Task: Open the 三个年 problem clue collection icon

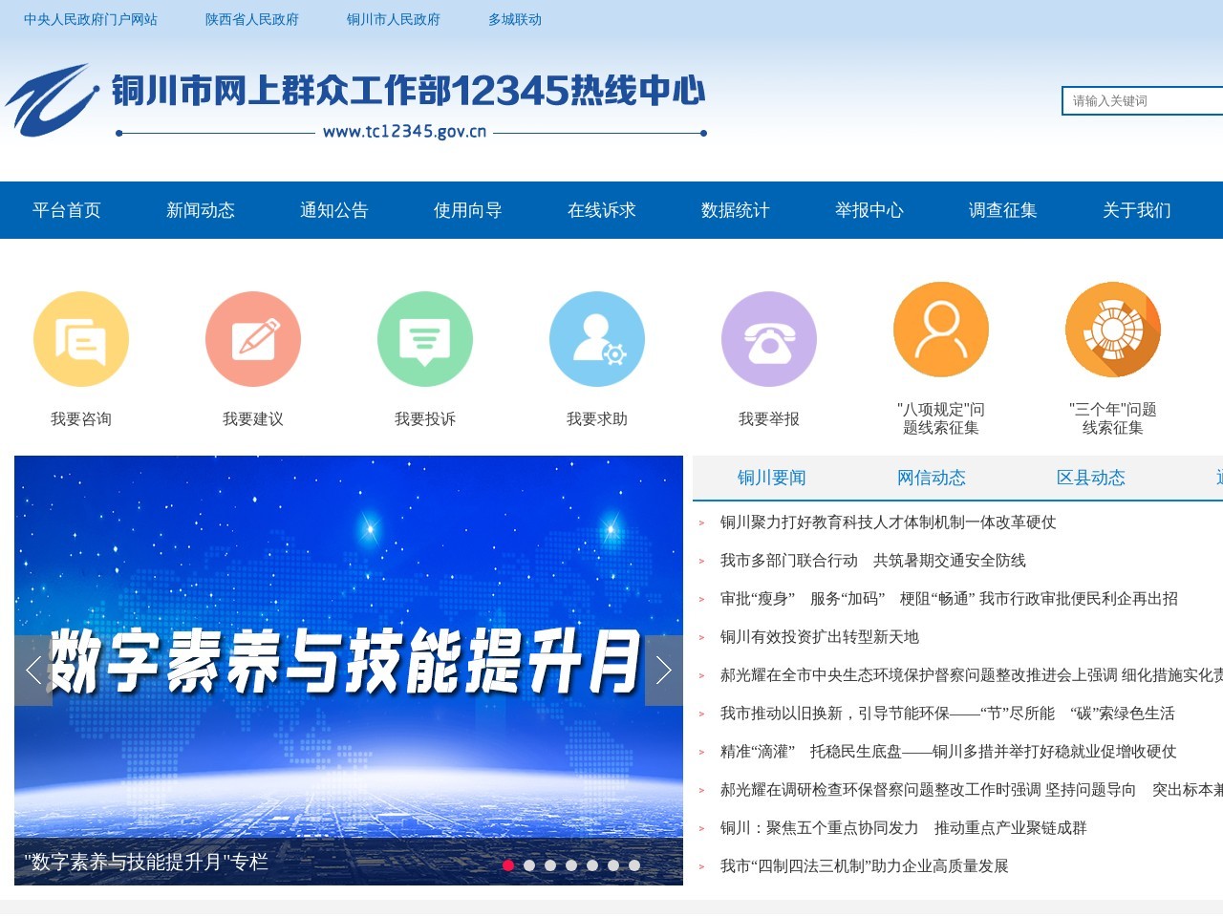Action: click(1113, 329)
